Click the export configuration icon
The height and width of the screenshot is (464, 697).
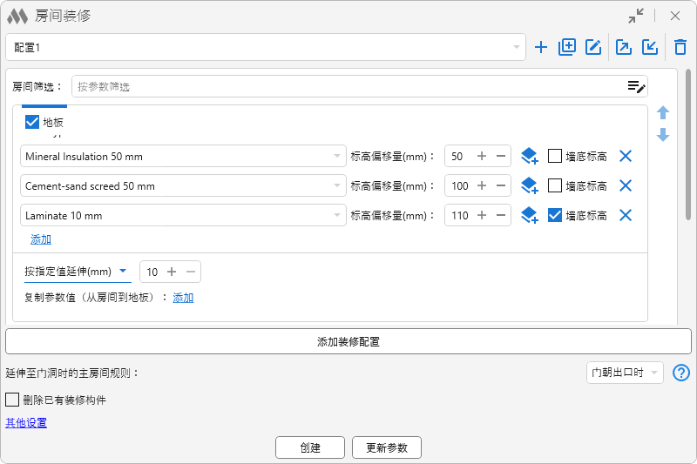tap(624, 48)
